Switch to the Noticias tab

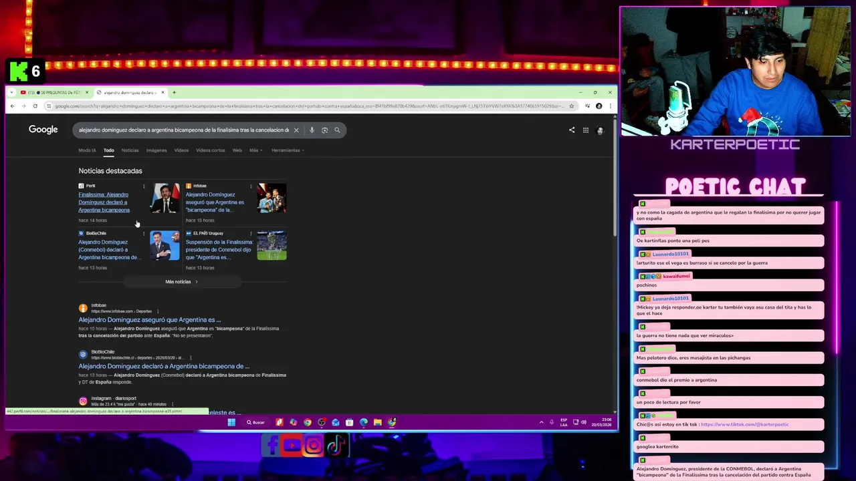[130, 150]
